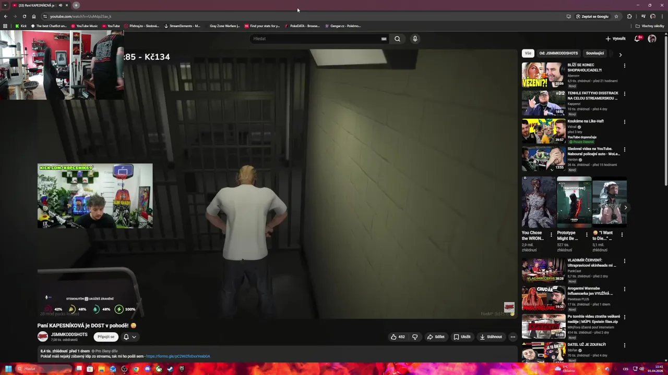Image resolution: width=668 pixels, height=375 pixels.
Task: Open the JSMMKODDSHOTS channel name link
Action: pyautogui.click(x=69, y=334)
